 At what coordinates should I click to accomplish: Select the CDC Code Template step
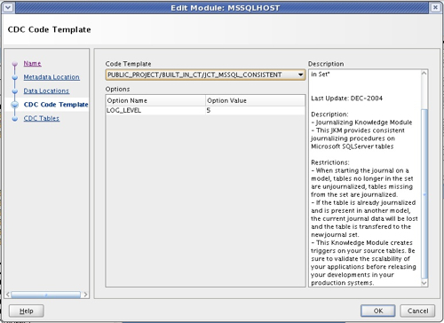click(56, 105)
